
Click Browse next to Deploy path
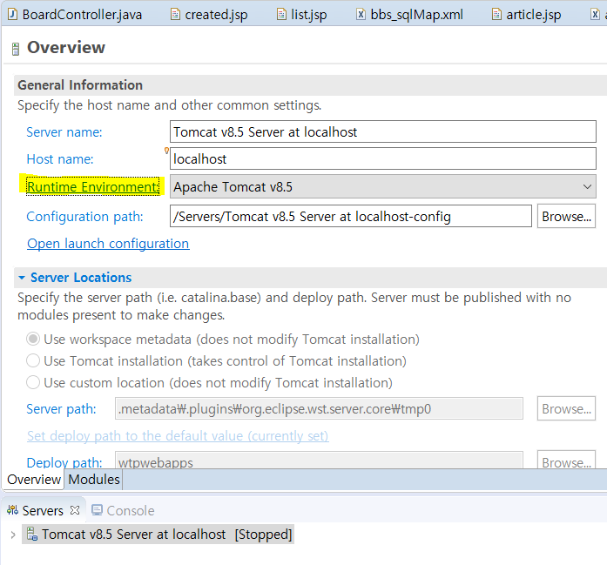pos(566,461)
